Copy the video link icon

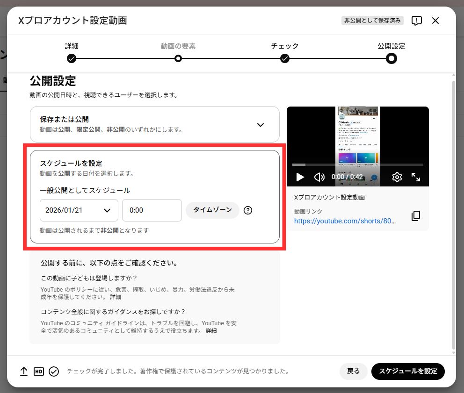416,216
